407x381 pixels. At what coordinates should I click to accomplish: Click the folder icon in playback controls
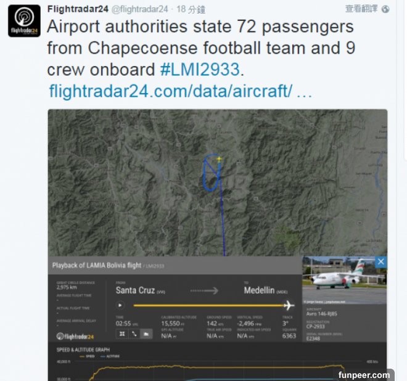tap(146, 334)
